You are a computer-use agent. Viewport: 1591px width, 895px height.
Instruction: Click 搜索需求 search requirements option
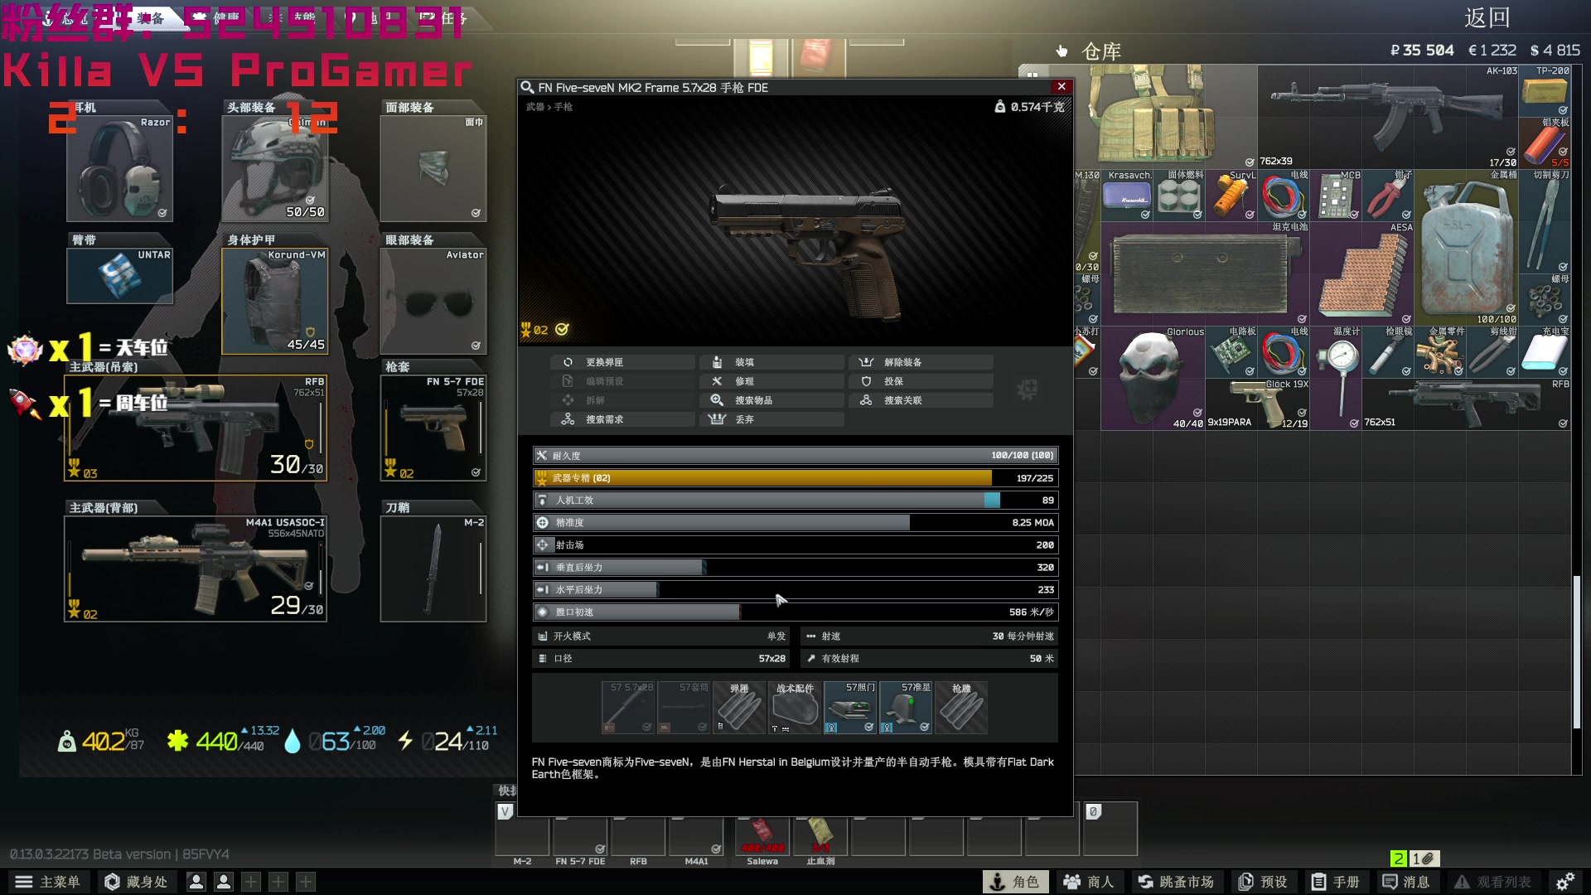pyautogui.click(x=621, y=419)
